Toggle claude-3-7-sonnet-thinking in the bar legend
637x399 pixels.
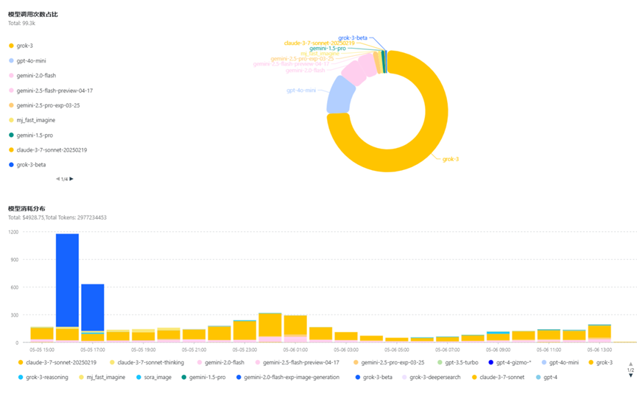click(147, 362)
